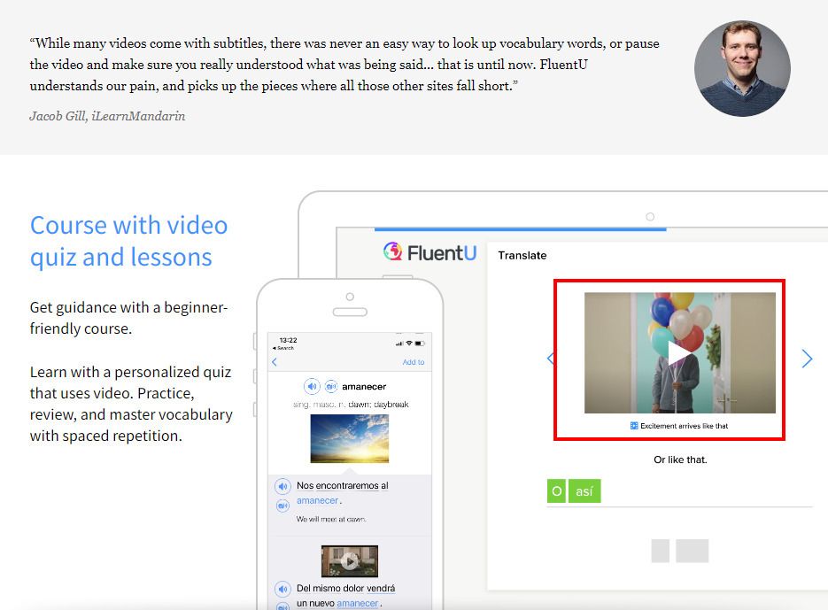
Task: Select the green 'O' word tile
Action: (x=557, y=491)
